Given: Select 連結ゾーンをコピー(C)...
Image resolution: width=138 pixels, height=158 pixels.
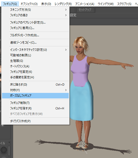Looking at the screenshot, I should [x=35, y=43].
